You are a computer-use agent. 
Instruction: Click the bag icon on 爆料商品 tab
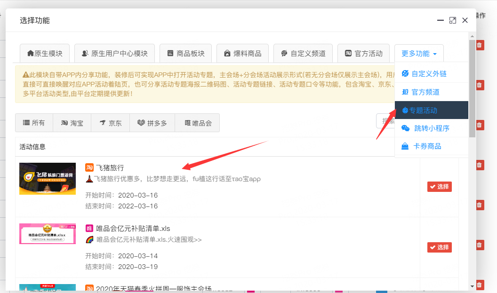[x=227, y=53]
